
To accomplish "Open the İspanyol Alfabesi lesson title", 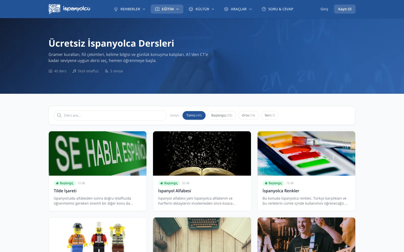I will coord(174,191).
